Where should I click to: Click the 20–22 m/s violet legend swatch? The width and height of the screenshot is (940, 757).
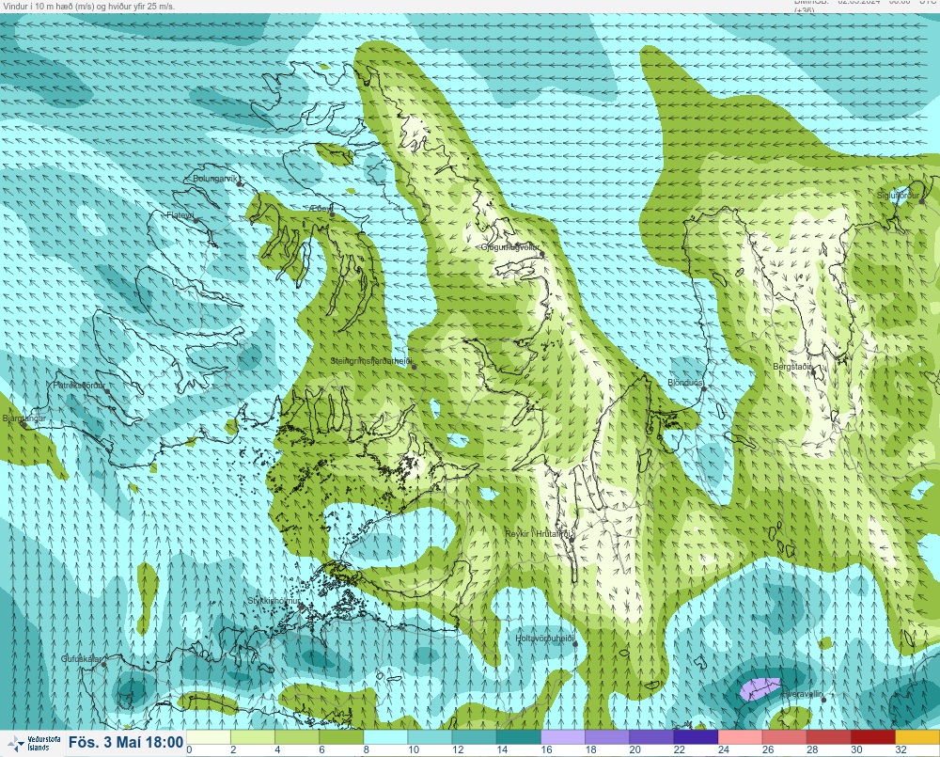tap(651, 737)
